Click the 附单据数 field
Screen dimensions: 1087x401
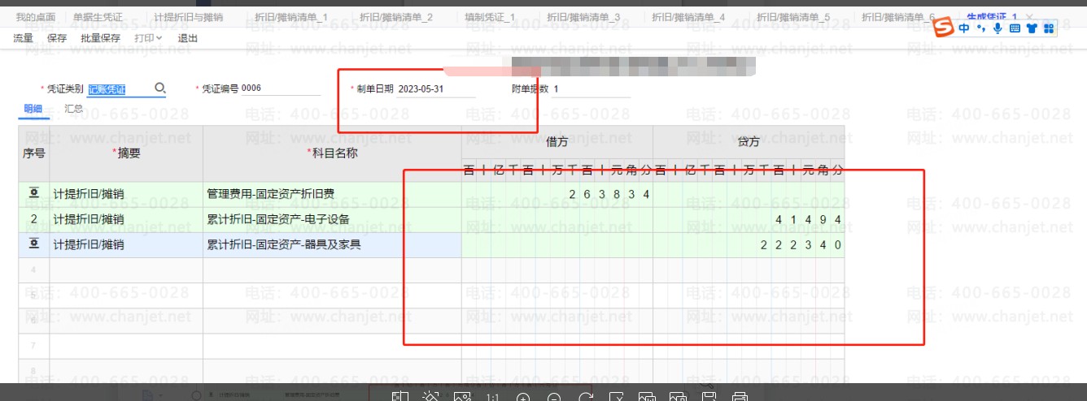(x=592, y=88)
